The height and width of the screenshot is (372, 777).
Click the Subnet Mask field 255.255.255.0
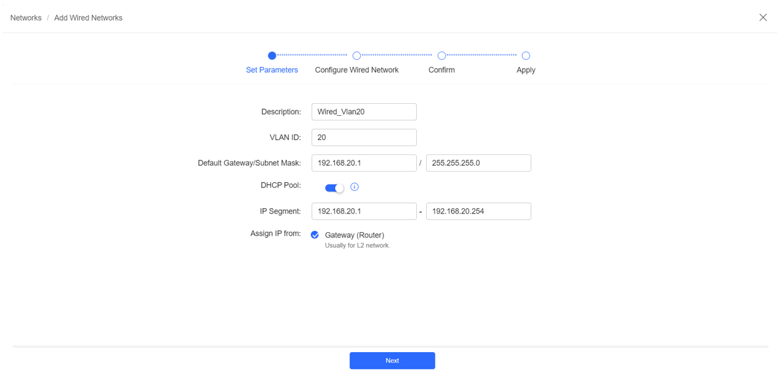click(x=479, y=163)
